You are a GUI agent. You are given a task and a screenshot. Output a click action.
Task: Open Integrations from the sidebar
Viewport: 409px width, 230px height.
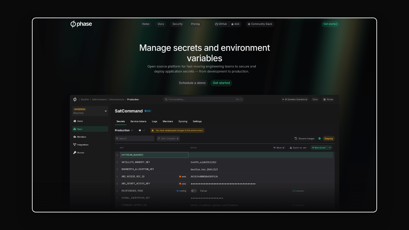82,144
